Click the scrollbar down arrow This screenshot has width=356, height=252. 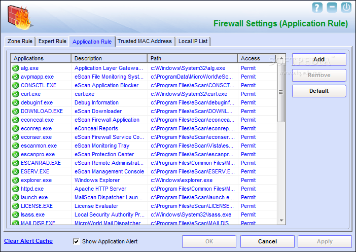click(x=281, y=221)
